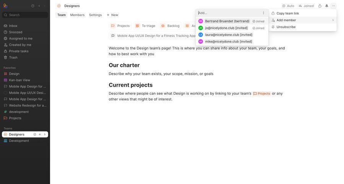Open the Trash
344x184 pixels.
pyautogui.click(x=25, y=57)
